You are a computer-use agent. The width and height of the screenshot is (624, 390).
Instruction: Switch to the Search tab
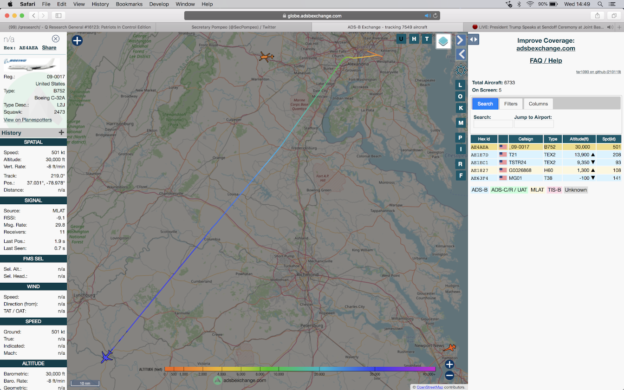(485, 104)
